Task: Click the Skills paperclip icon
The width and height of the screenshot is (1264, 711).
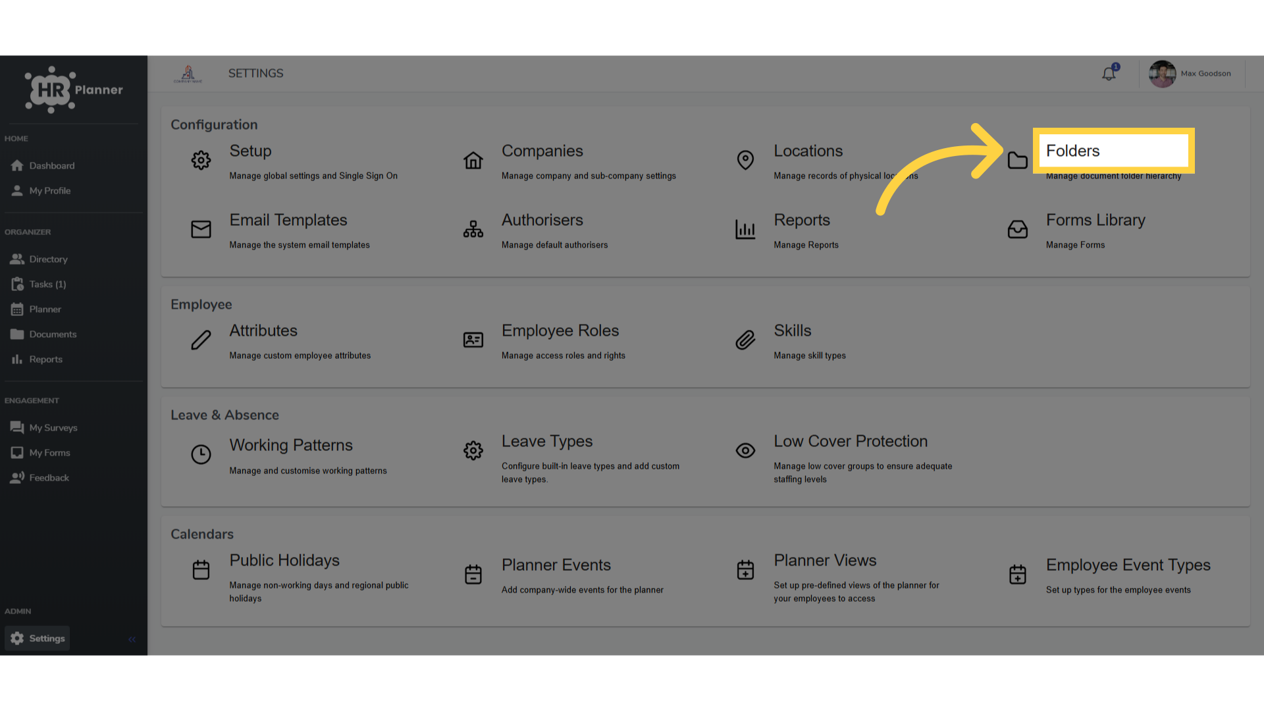Action: pos(745,340)
